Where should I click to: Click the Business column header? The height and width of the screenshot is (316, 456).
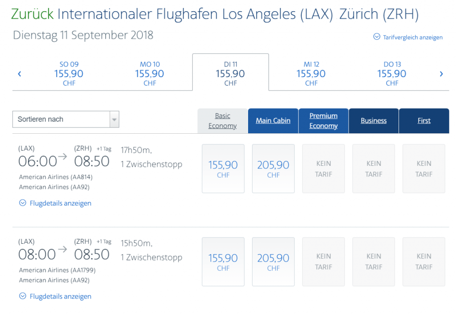coord(374,121)
